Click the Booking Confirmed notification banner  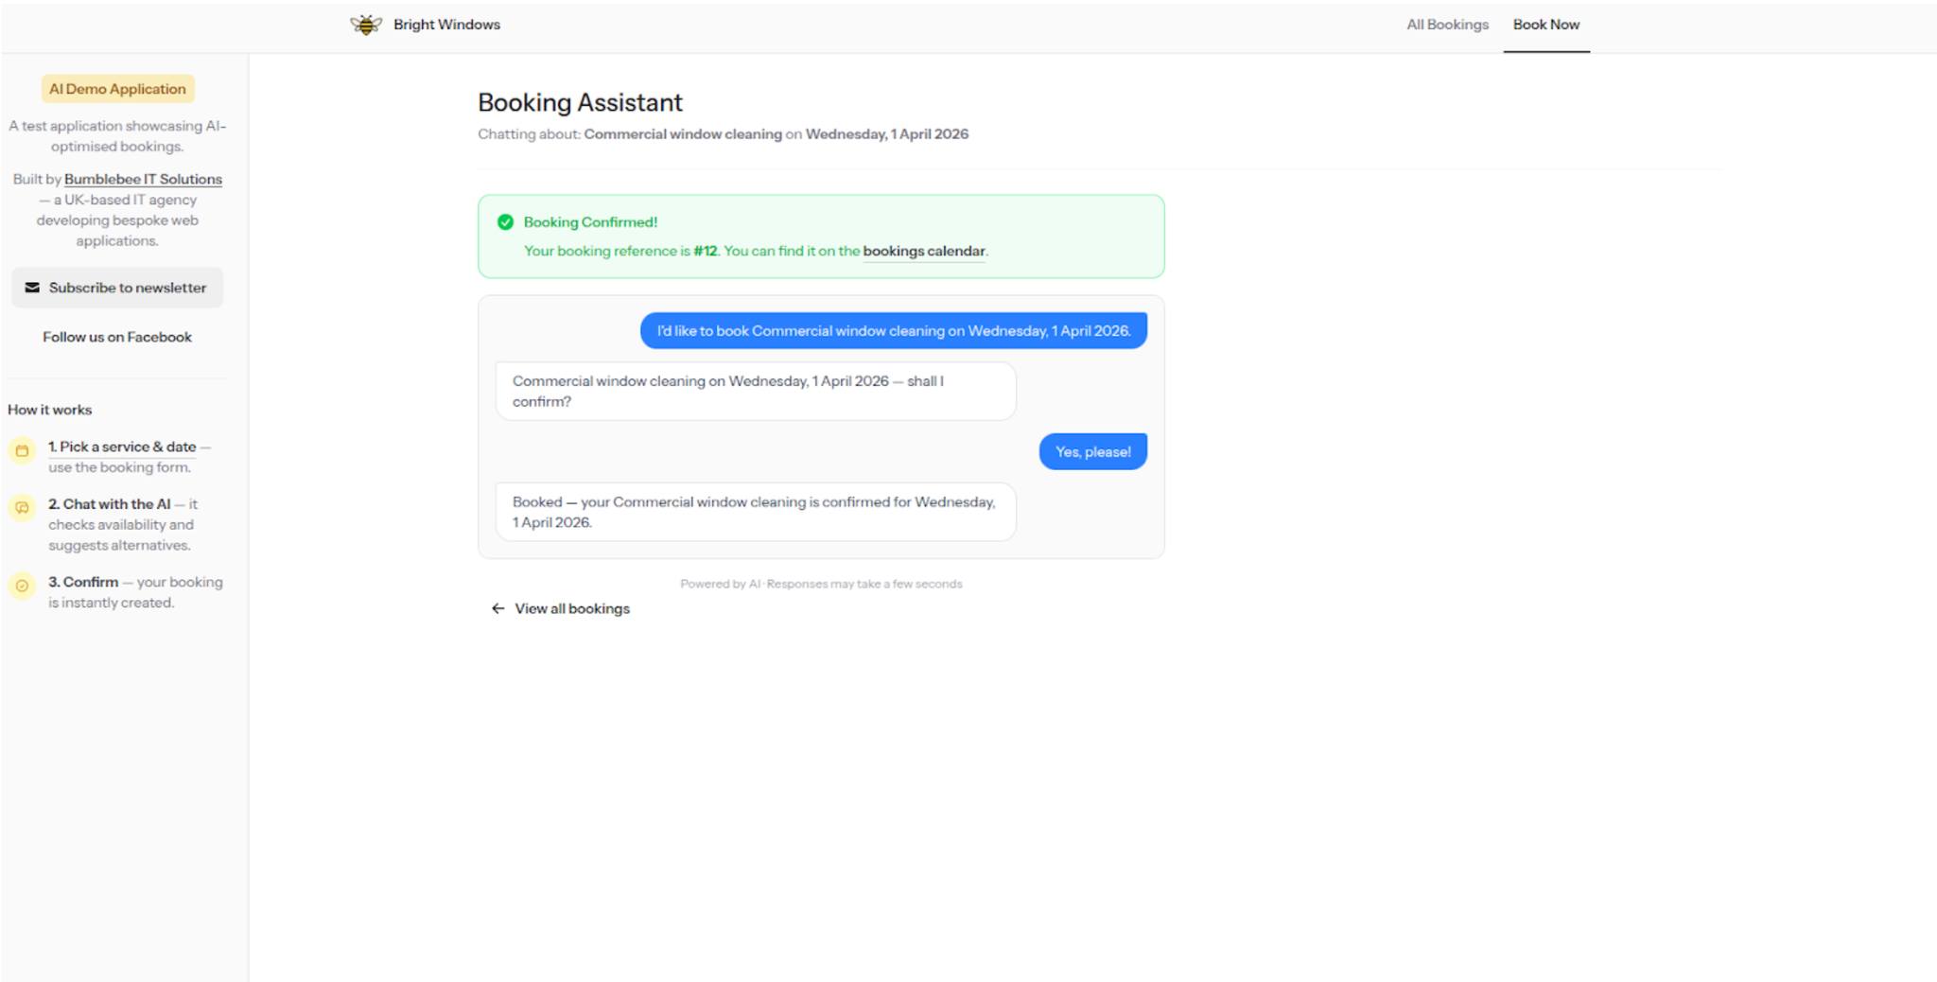[821, 236]
